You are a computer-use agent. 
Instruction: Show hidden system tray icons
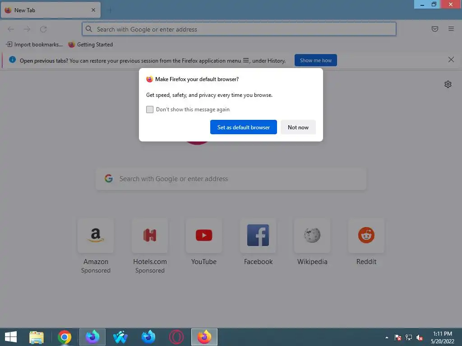(x=387, y=337)
